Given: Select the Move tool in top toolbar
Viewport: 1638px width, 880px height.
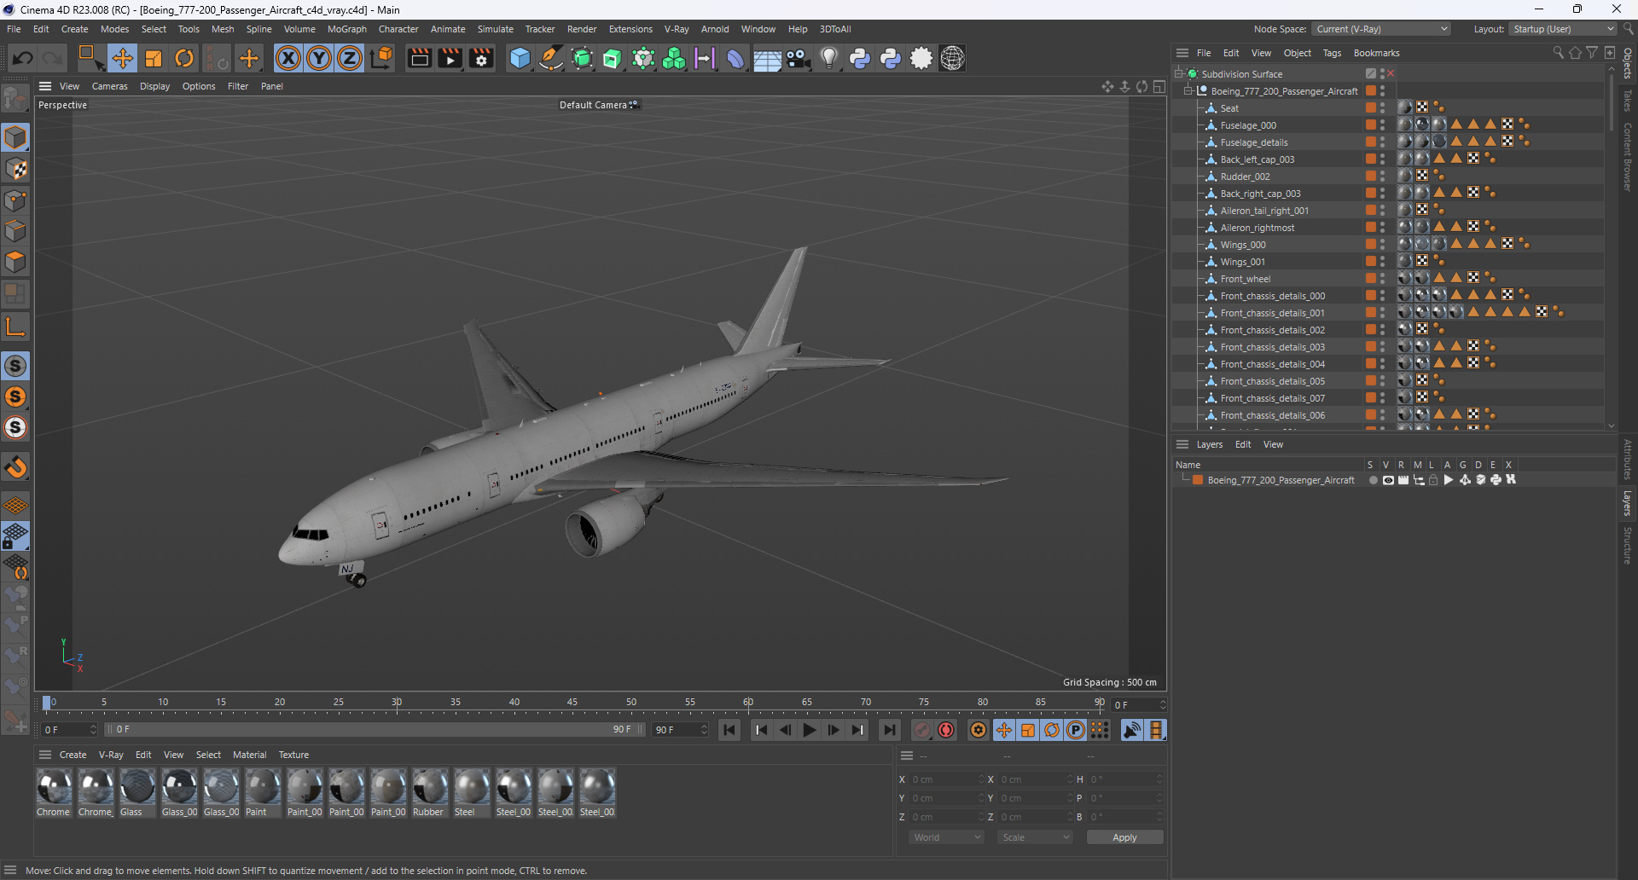Looking at the screenshot, I should click(x=122, y=58).
